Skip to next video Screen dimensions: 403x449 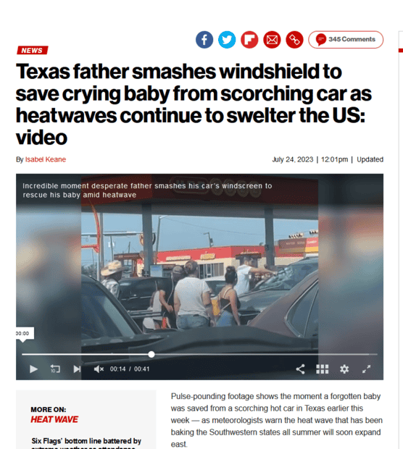pos(77,369)
